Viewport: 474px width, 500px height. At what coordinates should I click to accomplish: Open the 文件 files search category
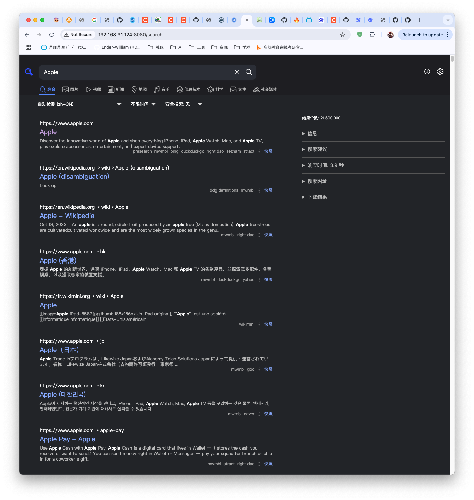tap(238, 89)
